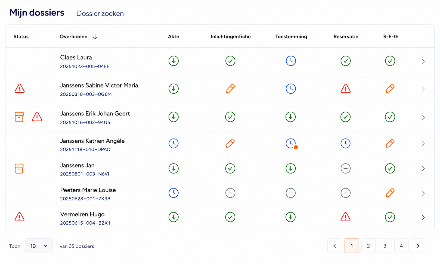Edit the S-E-G pencil for Peeters Marie Louise
This screenshot has width=440, height=264.
point(390,193)
